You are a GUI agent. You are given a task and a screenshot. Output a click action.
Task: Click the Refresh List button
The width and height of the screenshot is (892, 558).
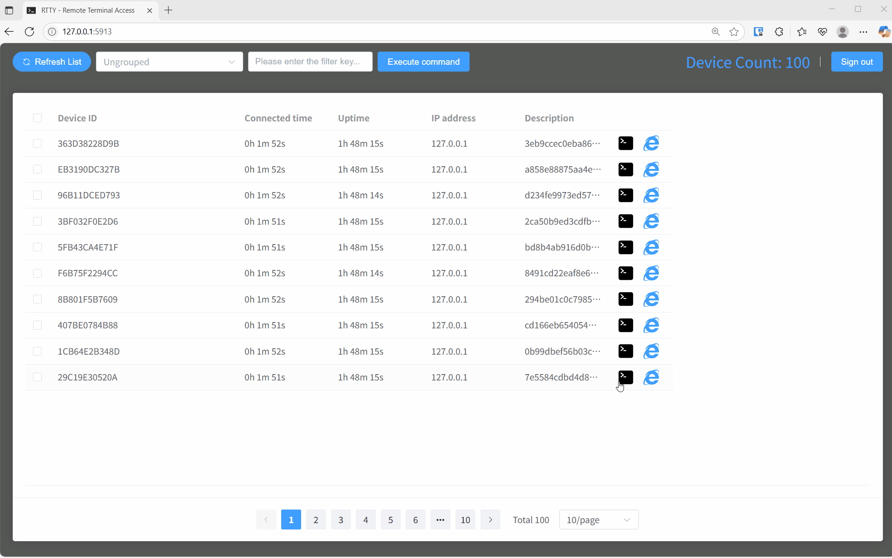coord(52,62)
